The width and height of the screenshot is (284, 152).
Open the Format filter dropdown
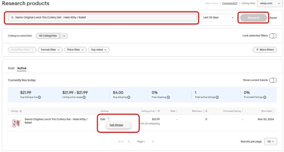tap(50, 50)
